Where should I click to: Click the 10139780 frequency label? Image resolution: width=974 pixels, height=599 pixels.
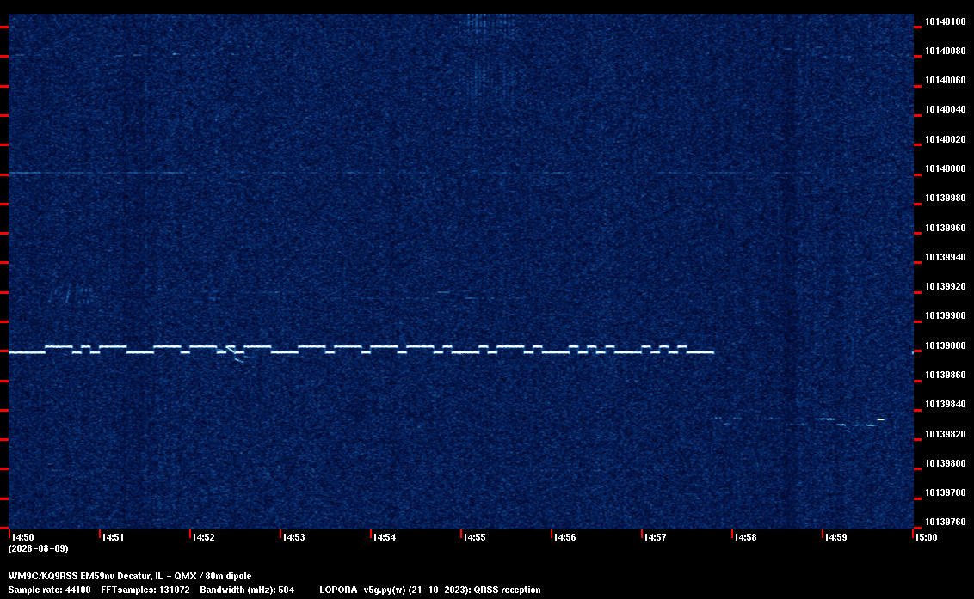pyautogui.click(x=945, y=492)
